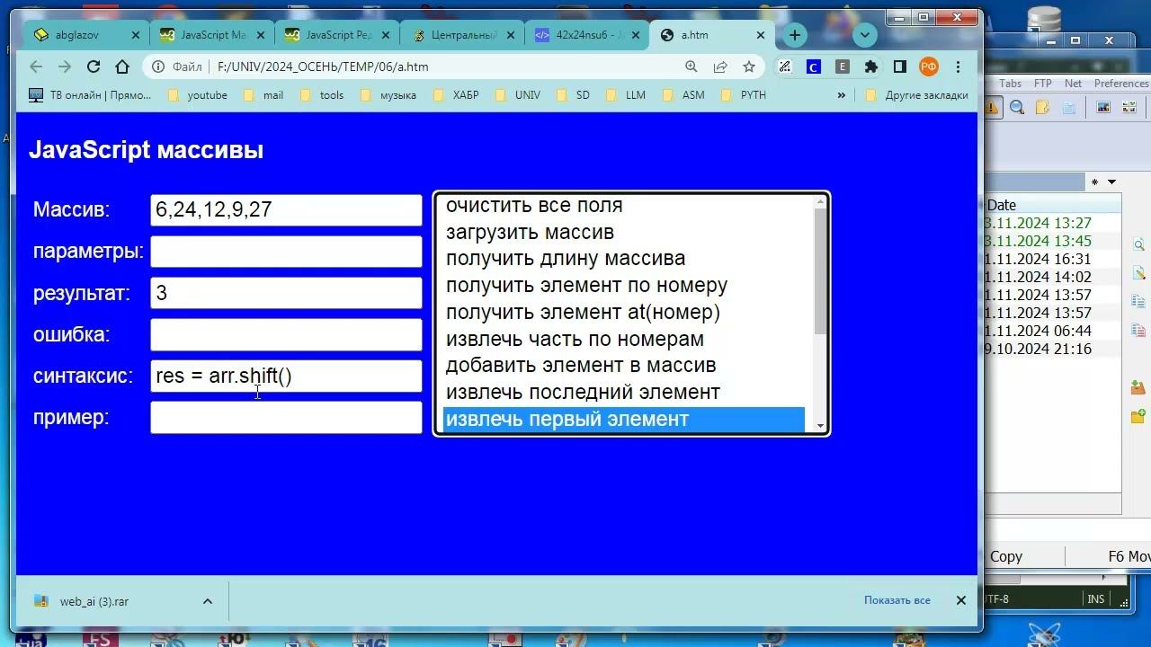
Task: Close the abglazov tab
Action: [136, 35]
